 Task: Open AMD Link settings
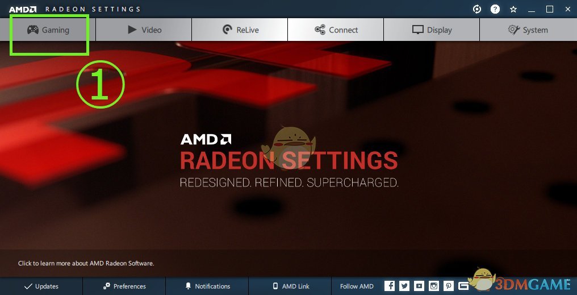click(290, 286)
